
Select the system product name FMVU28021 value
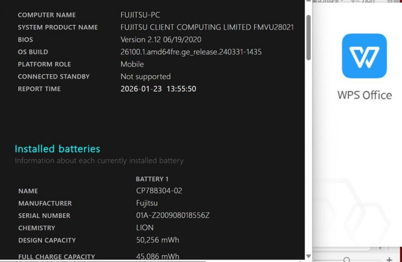[207, 27]
